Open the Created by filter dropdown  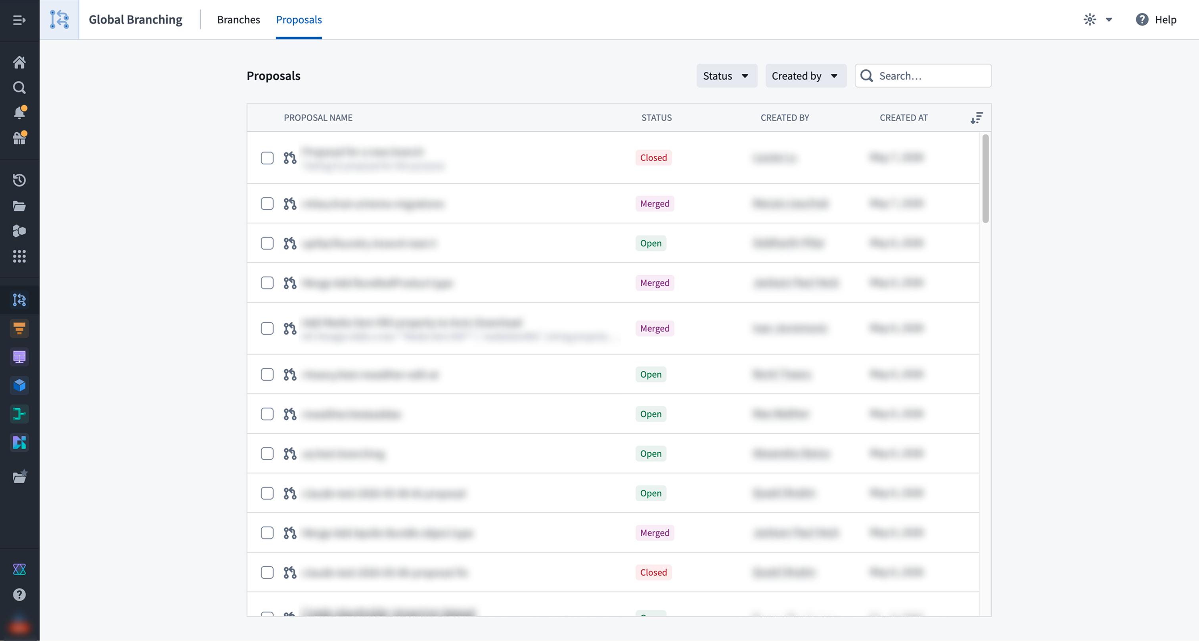(806, 76)
